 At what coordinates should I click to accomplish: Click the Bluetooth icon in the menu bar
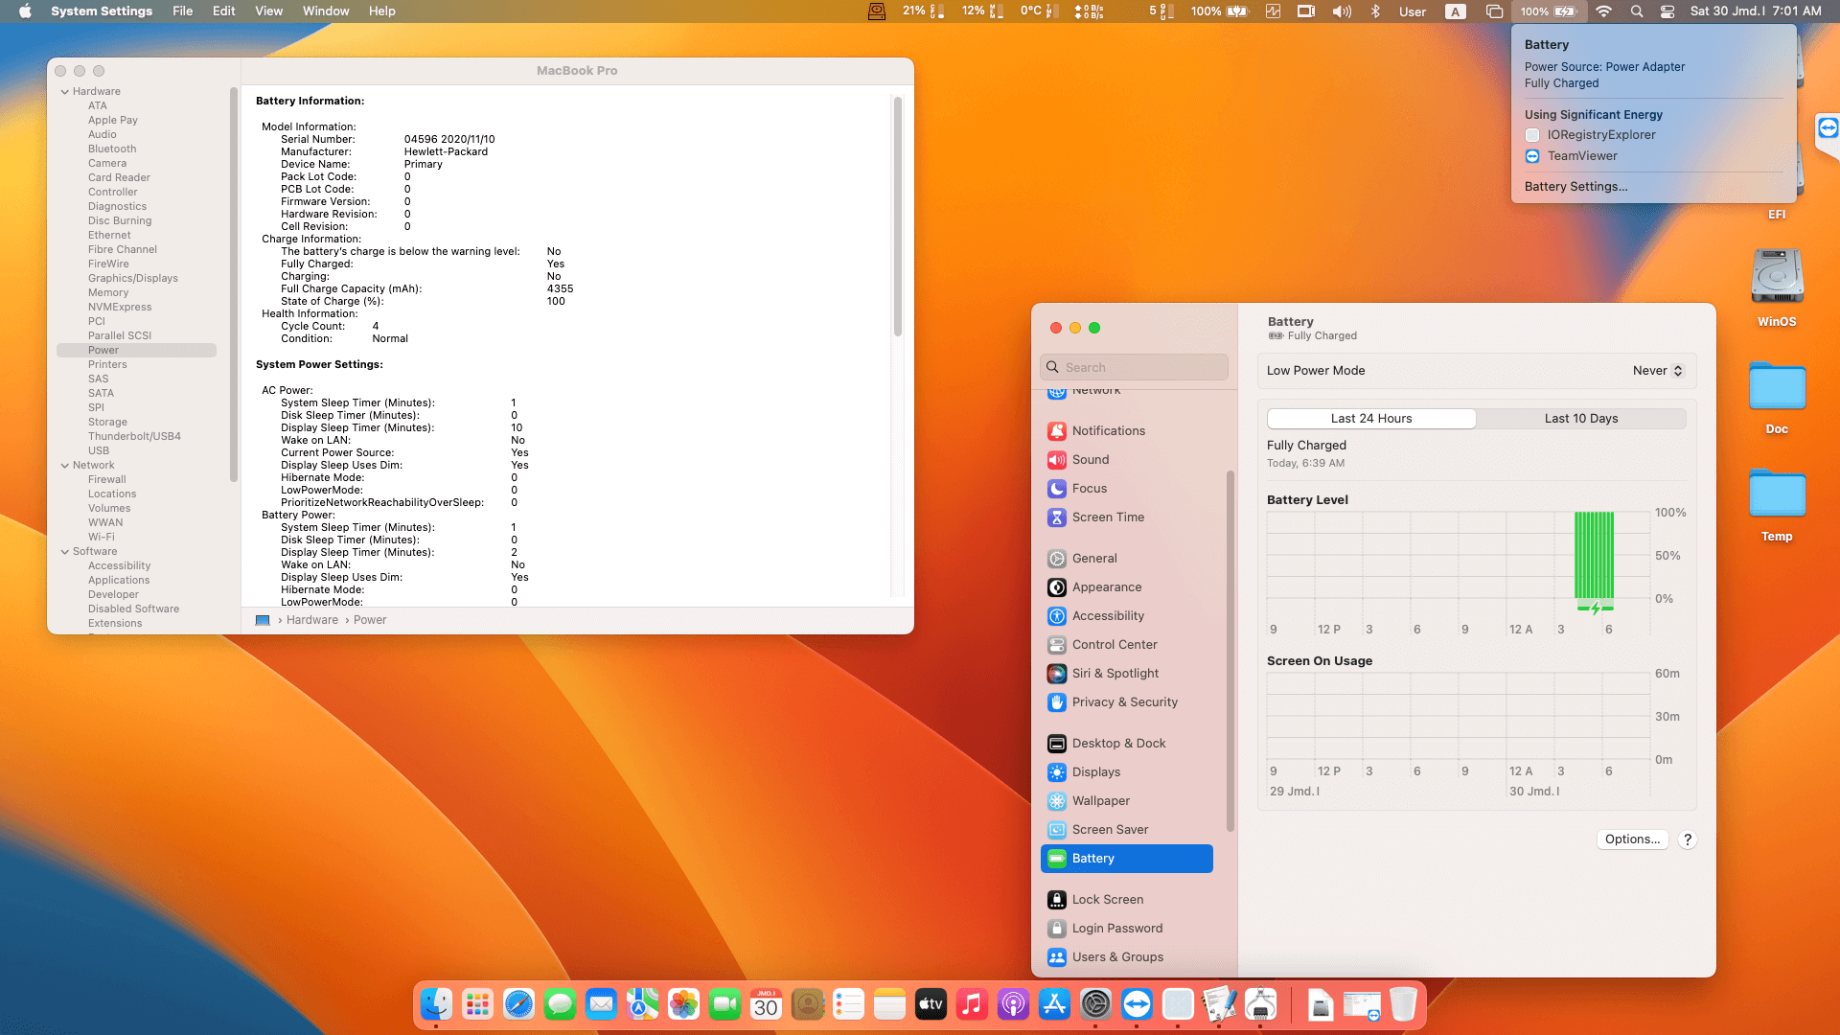point(1375,11)
